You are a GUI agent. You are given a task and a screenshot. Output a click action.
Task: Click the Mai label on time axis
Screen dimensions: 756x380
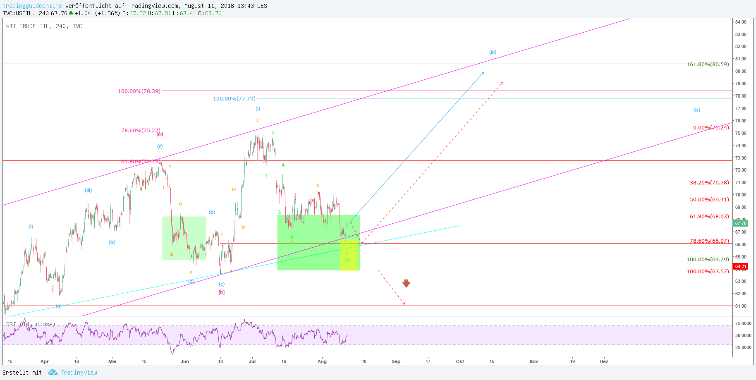click(112, 361)
